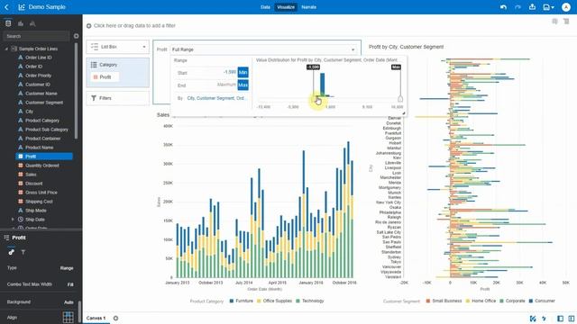
Task: Open the Visualizations pane icon
Action: coord(21,23)
